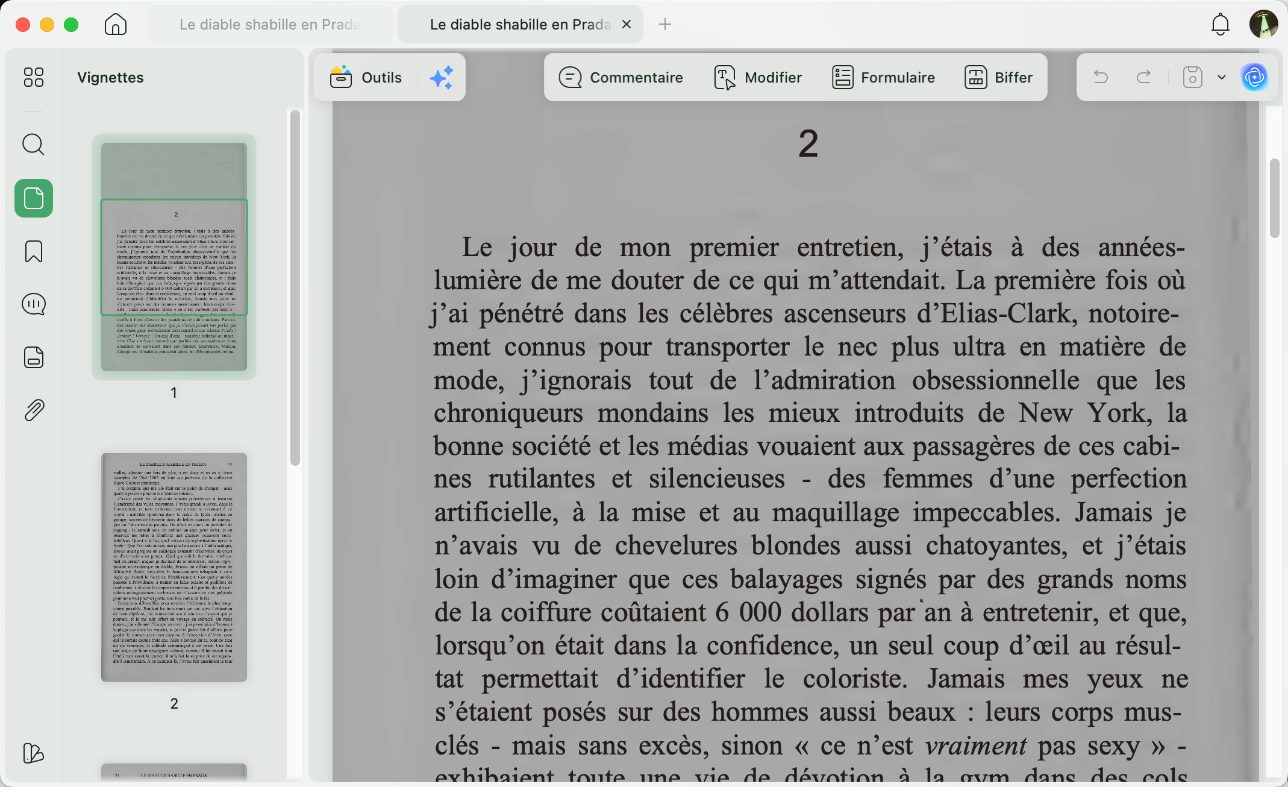Add a new tab with plus button

665,24
